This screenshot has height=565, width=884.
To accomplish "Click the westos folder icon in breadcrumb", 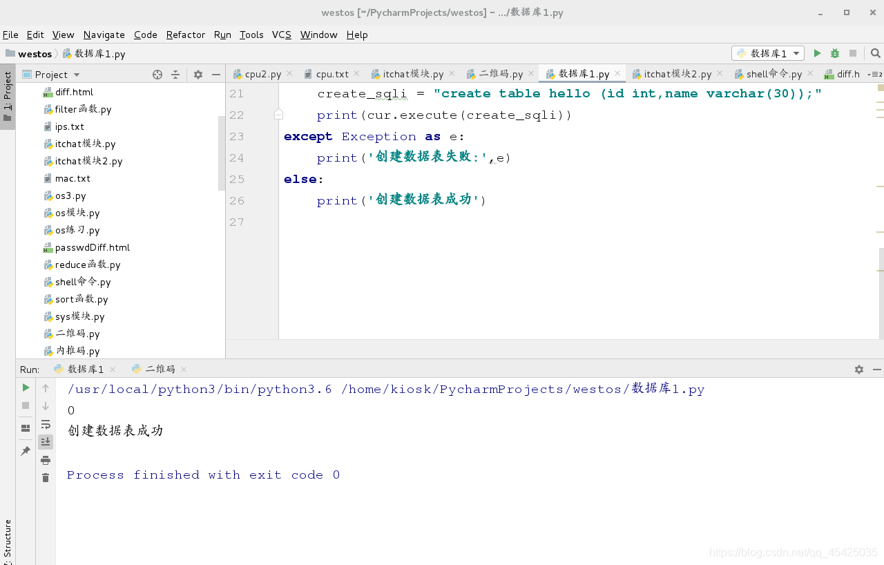I will 10,53.
